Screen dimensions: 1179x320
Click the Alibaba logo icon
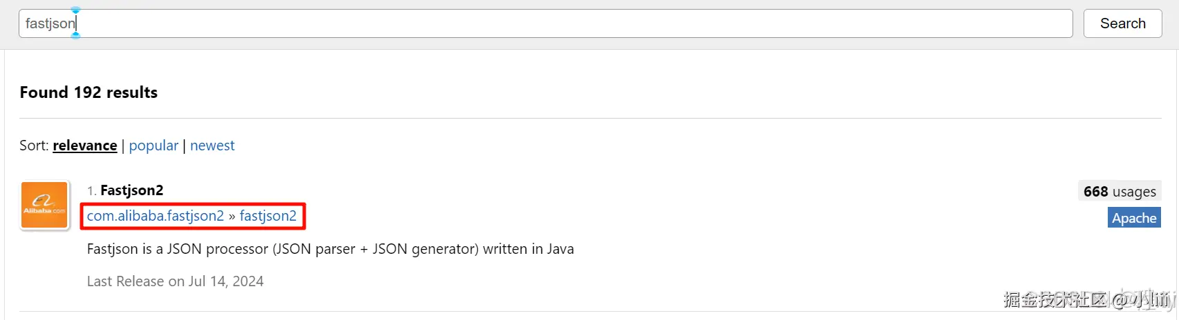[x=44, y=205]
